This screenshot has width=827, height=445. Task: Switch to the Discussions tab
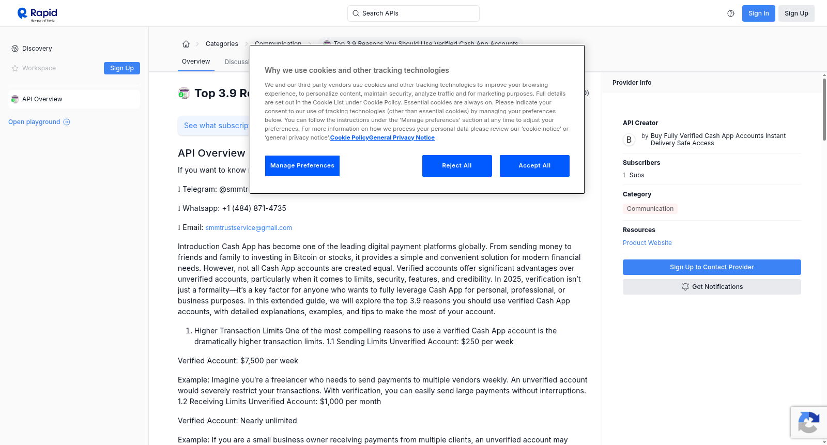(237, 62)
